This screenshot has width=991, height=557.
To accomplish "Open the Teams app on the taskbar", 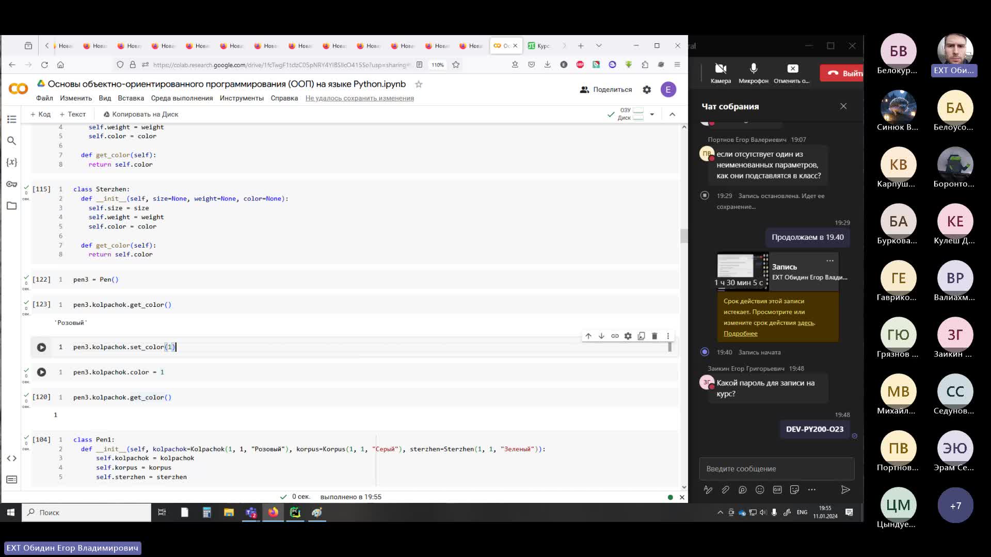I will 251,513.
